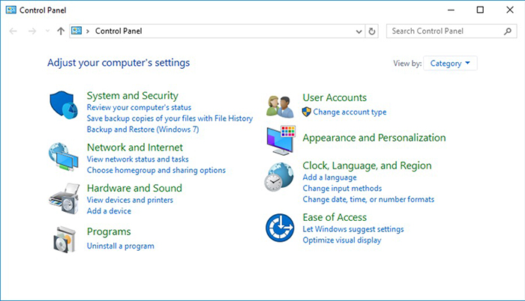Screen dimensions: 525x301
Task: Open Change account type link
Action: [349, 112]
